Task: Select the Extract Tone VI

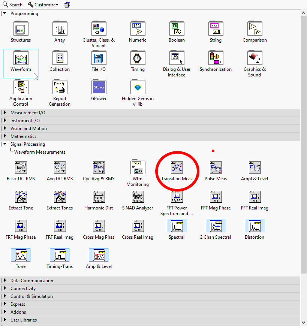Action: coord(21,197)
